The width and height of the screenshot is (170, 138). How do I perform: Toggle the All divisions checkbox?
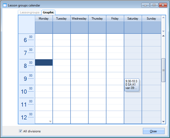(20, 131)
